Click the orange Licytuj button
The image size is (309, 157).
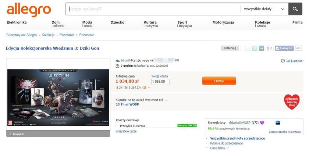(x=219, y=81)
